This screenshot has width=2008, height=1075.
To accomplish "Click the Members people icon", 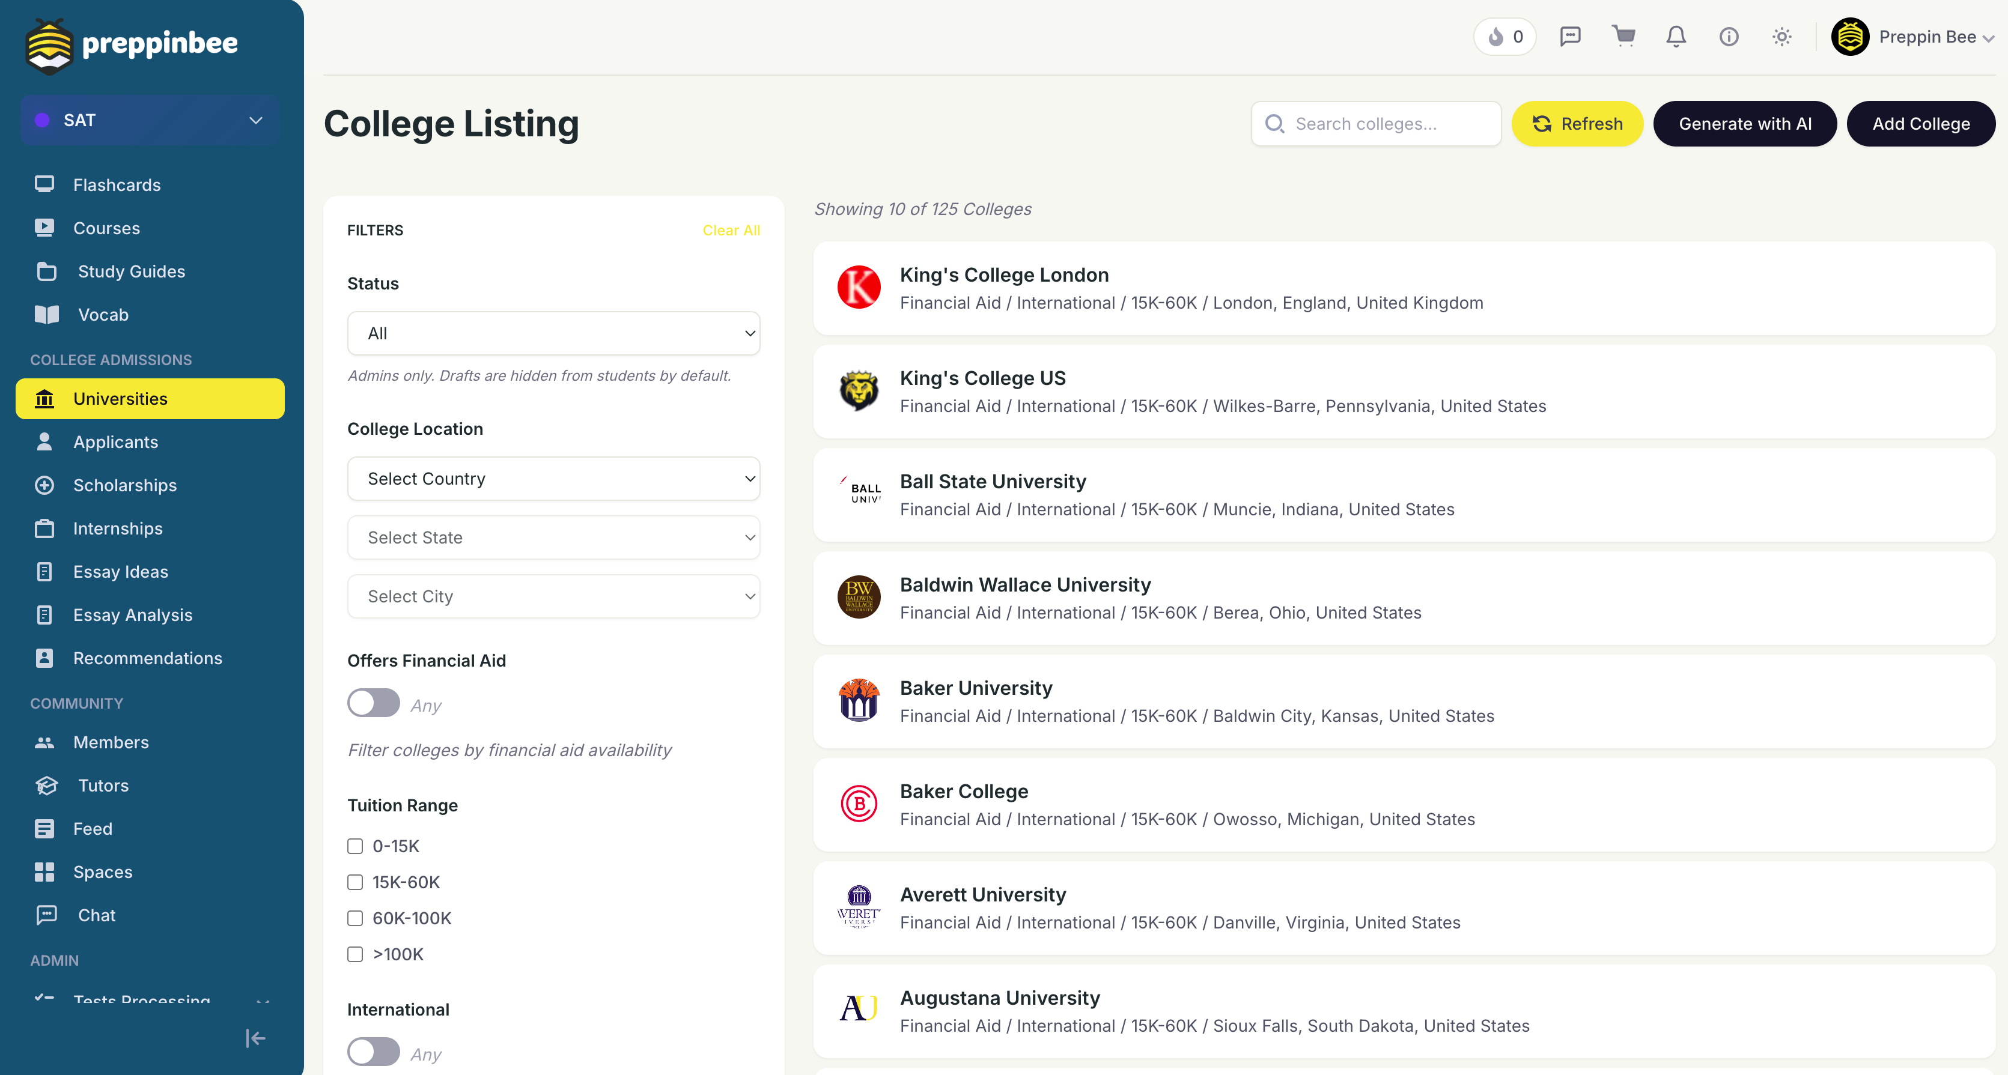I will pos(44,742).
